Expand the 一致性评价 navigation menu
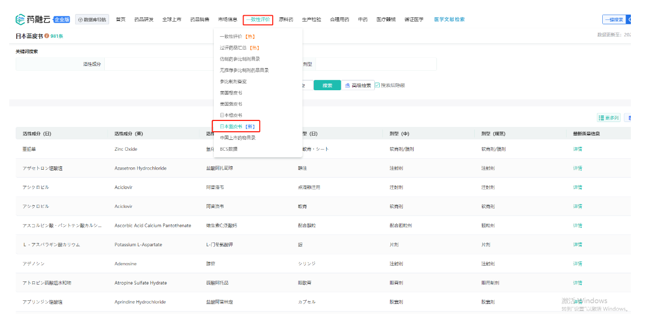Image resolution: width=653 pixels, height=317 pixels. pos(258,19)
